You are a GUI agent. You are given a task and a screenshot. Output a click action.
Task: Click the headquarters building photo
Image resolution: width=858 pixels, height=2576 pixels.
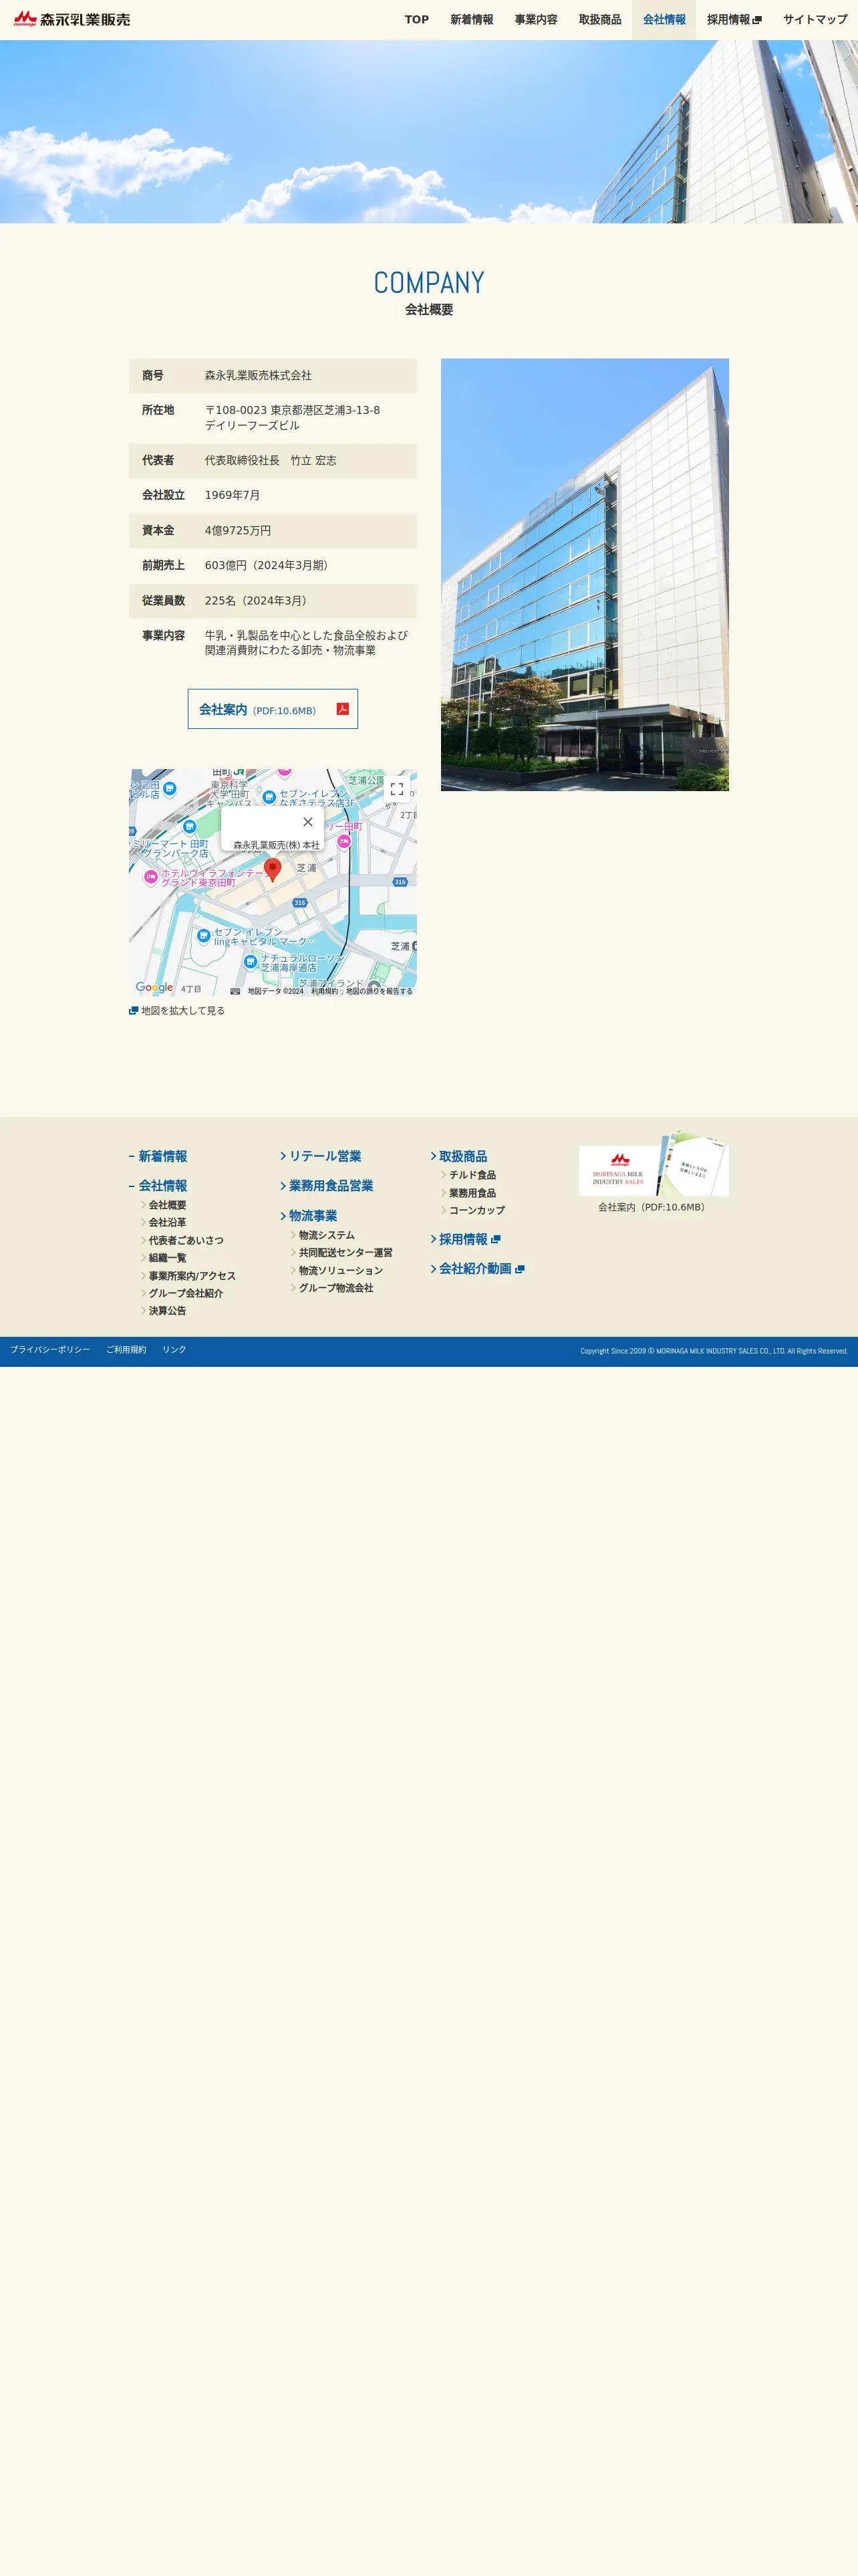click(x=584, y=574)
